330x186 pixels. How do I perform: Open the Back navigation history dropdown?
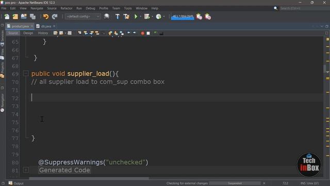65,33
